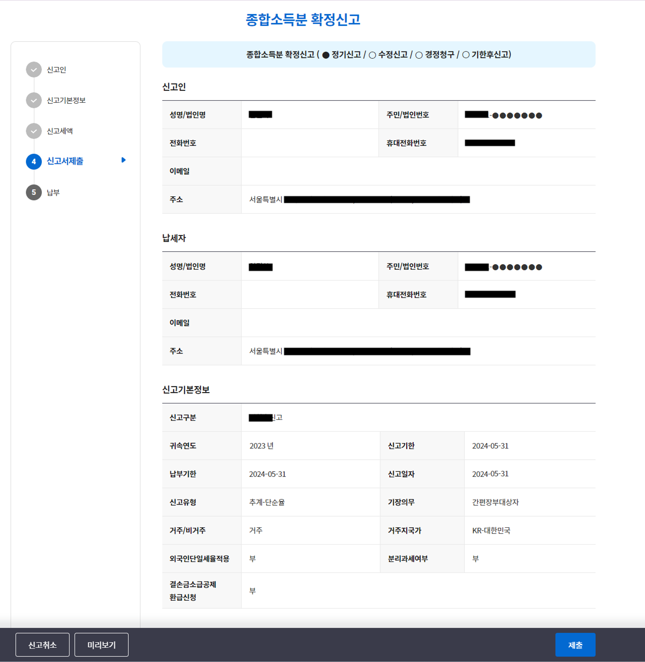Click the blue arrow next to 신고서제출
Image resolution: width=645 pixels, height=662 pixels.
(x=123, y=160)
